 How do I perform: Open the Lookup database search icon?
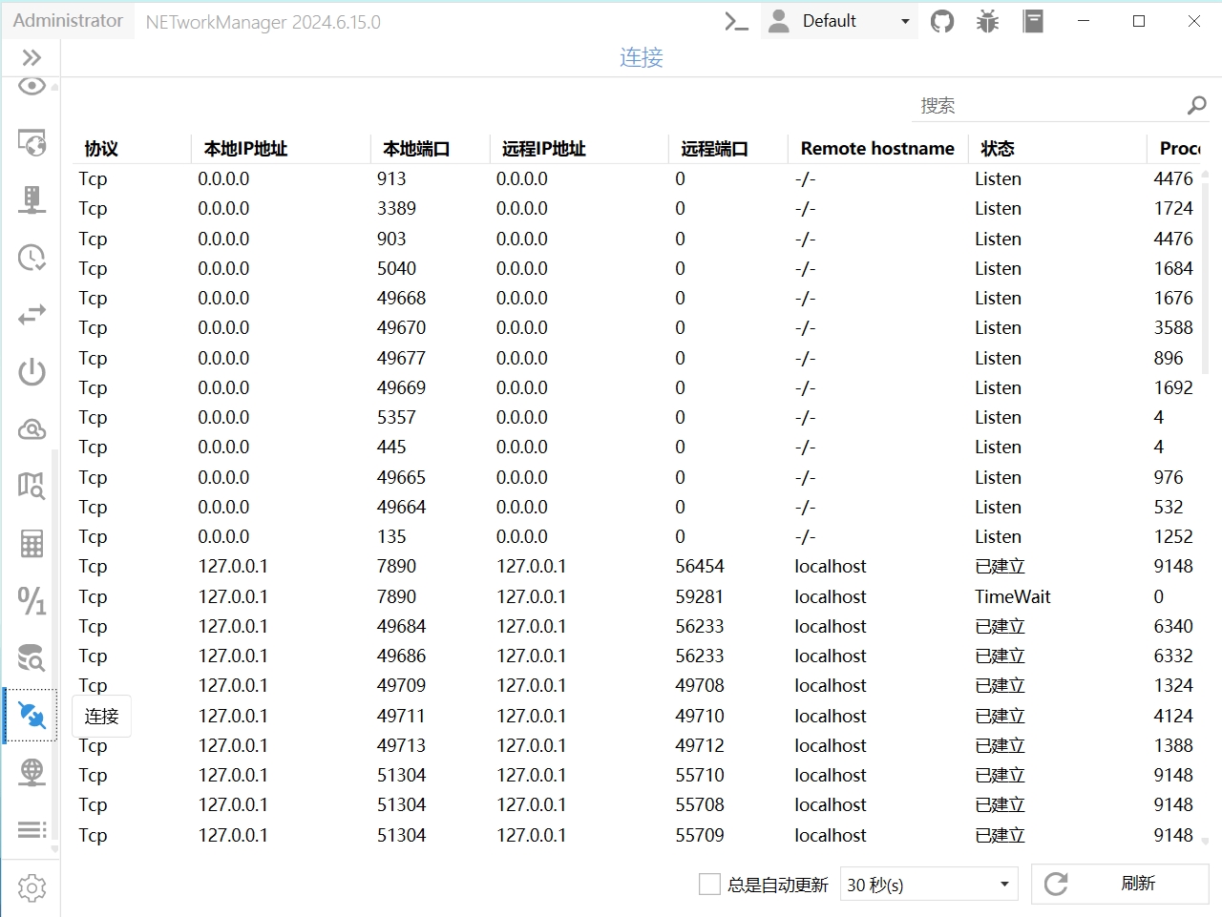pos(32,657)
